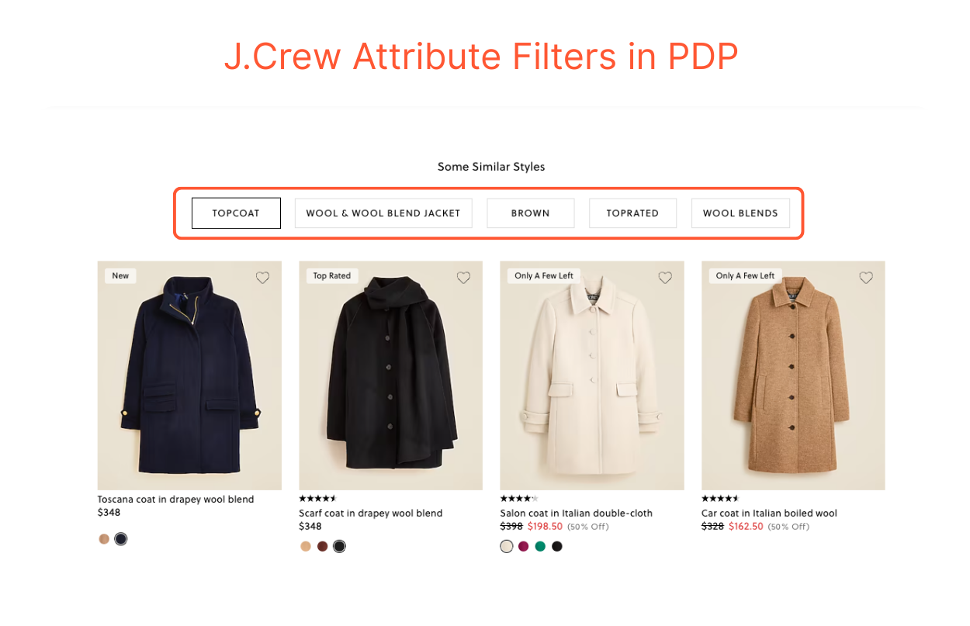Apply the BROWN attribute filter
970x626 pixels.
531,213
